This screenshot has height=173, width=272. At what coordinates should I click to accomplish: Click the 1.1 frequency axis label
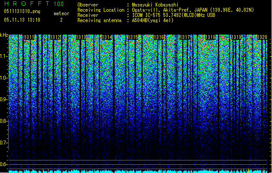tap(4, 56)
